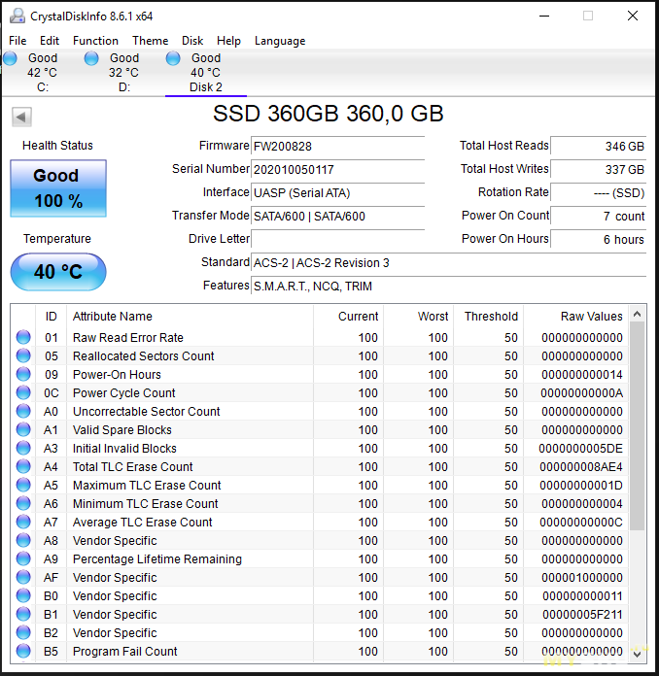Click status orb for AF Vendor Specific

tap(23, 577)
